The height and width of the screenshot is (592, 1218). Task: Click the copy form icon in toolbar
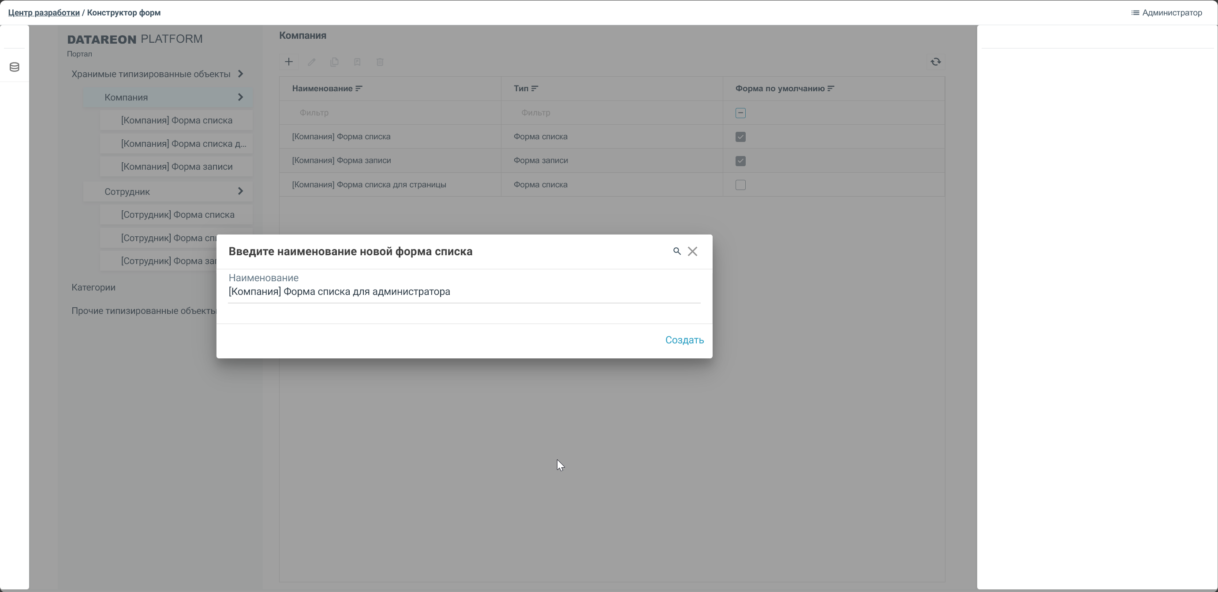coord(334,62)
